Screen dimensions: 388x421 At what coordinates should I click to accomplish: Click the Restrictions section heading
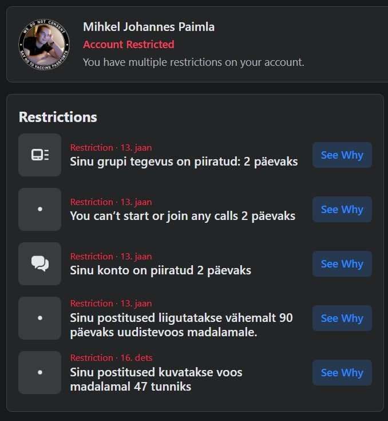58,117
